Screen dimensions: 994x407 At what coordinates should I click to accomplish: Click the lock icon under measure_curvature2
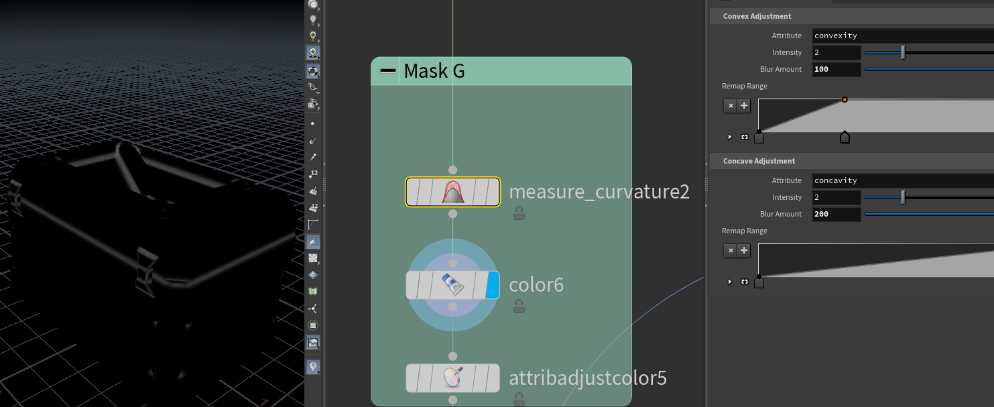[x=519, y=213]
